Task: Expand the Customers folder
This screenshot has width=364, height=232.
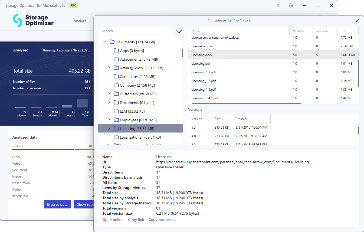Action: pyautogui.click(x=109, y=94)
